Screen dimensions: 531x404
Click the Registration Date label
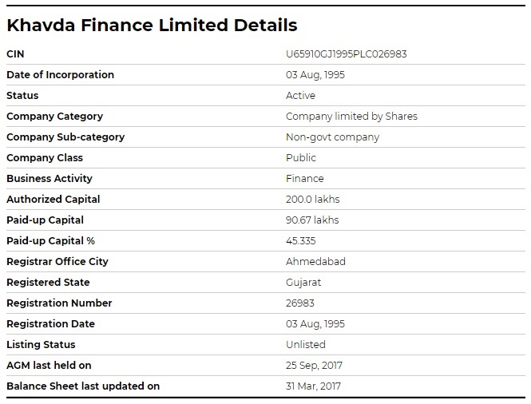click(50, 324)
